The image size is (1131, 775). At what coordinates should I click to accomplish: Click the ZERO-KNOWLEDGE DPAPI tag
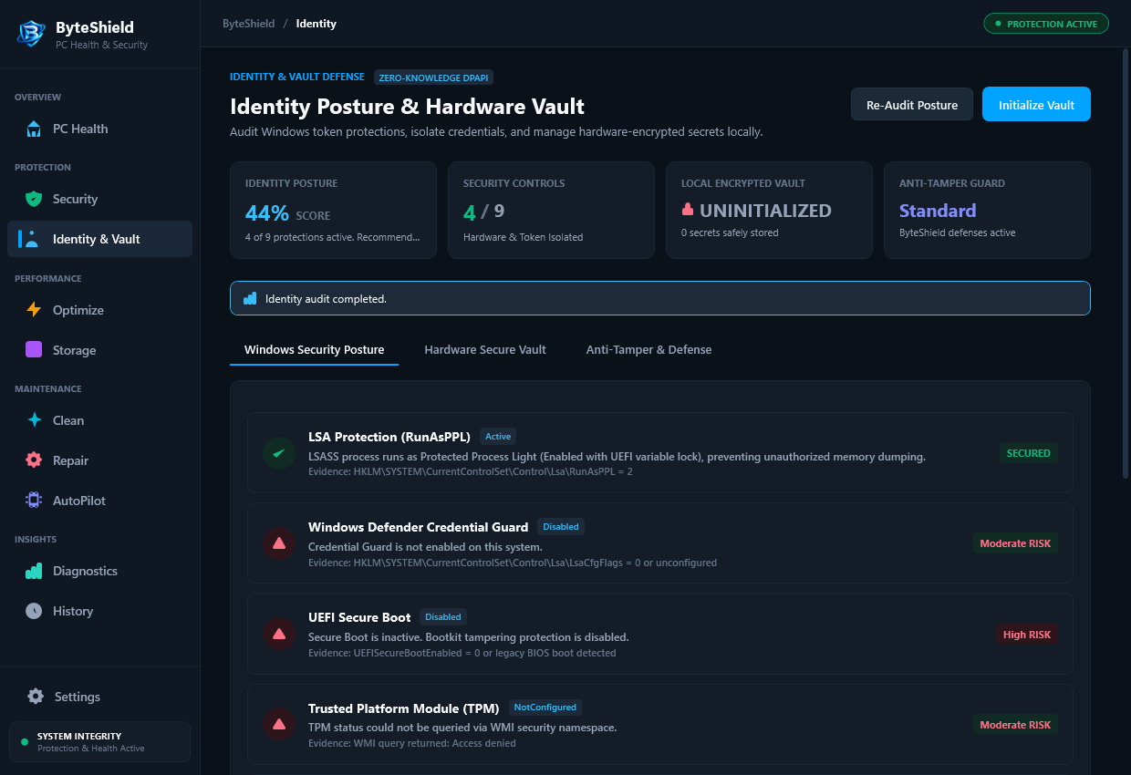(x=433, y=77)
